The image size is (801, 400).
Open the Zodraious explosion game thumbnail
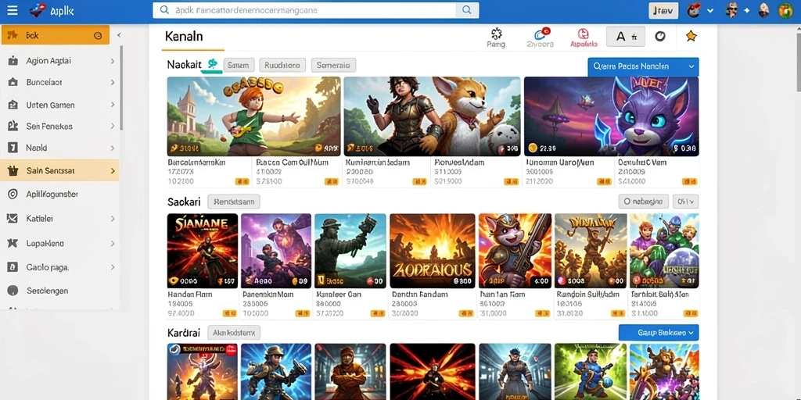coord(432,251)
